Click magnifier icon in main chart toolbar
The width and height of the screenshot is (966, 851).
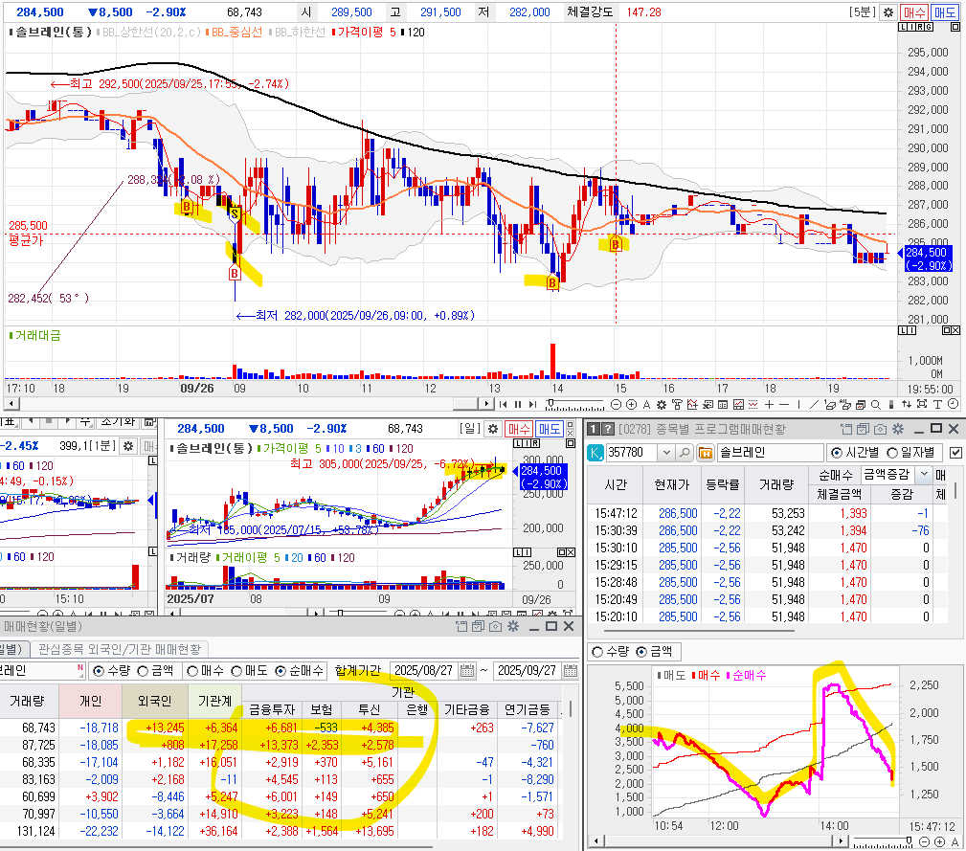coord(875,405)
